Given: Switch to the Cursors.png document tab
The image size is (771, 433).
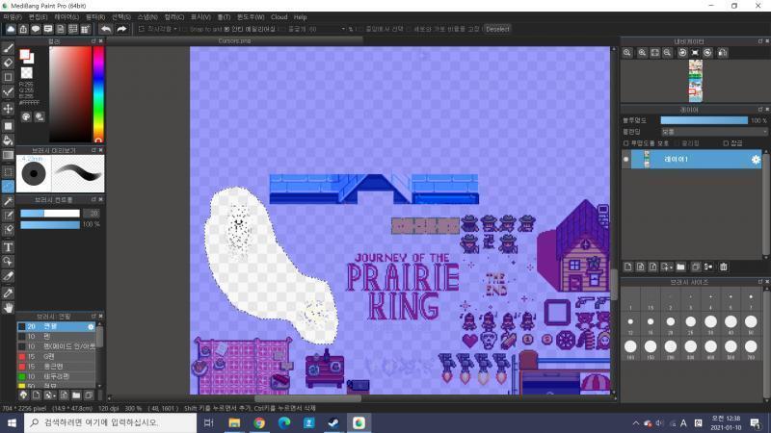Looking at the screenshot, I should click(x=235, y=40).
